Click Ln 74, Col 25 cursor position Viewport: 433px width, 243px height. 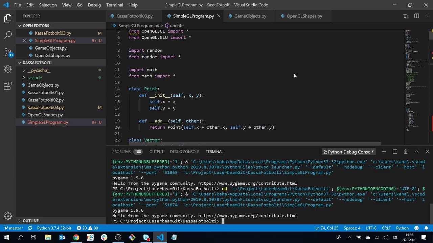327,228
